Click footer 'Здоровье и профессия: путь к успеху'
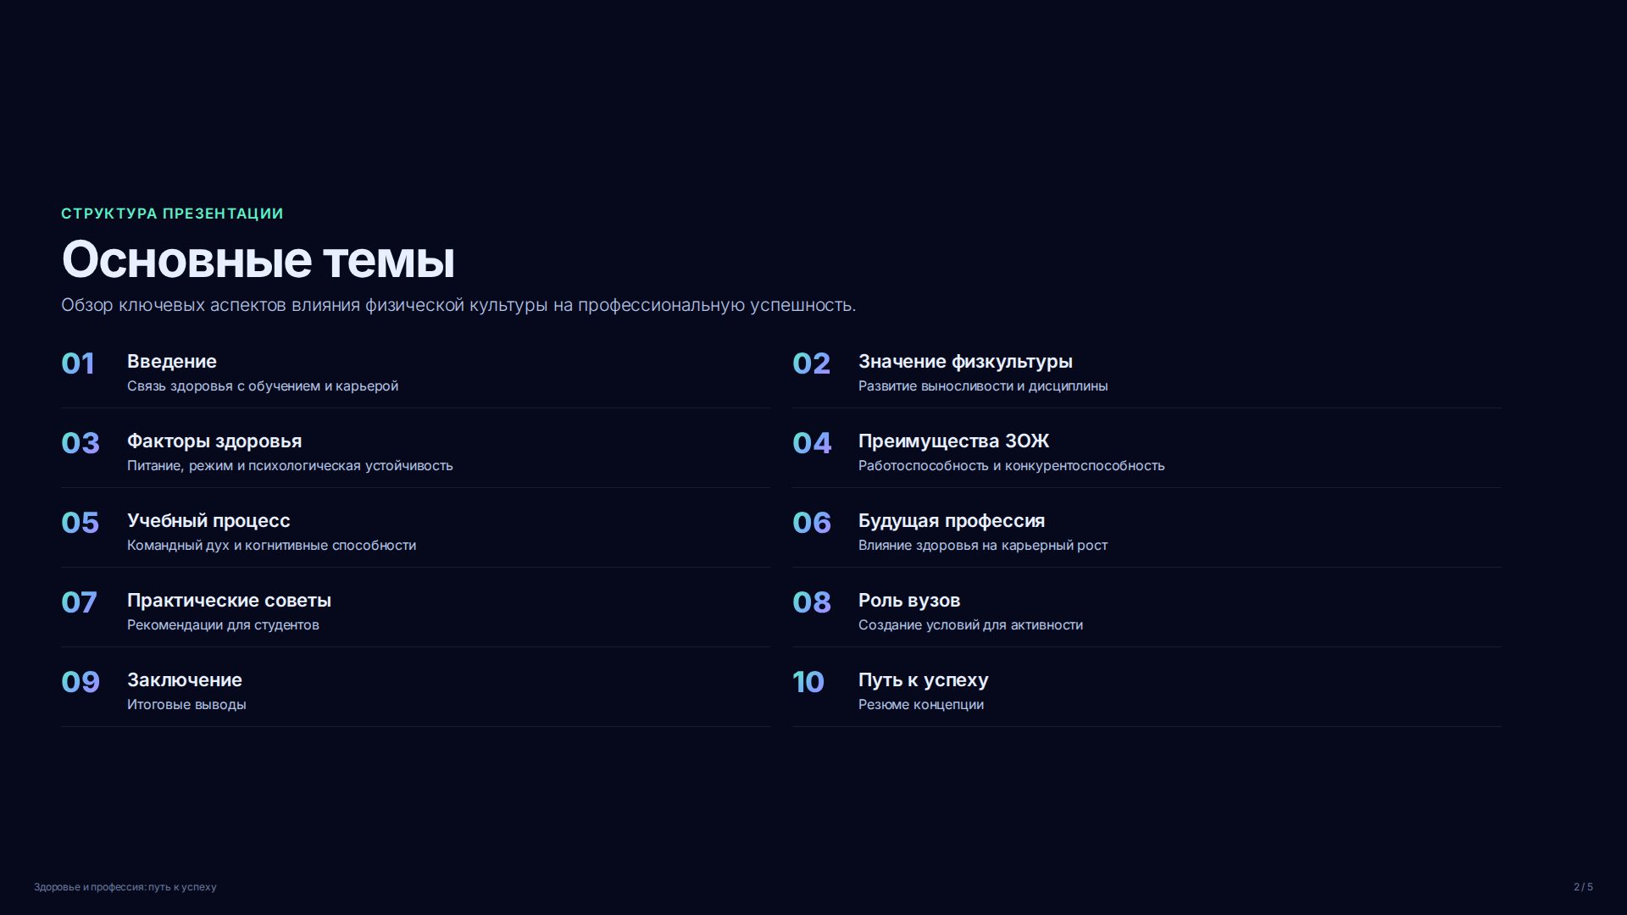Screen dimensions: 1627x915 pyautogui.click(x=125, y=887)
